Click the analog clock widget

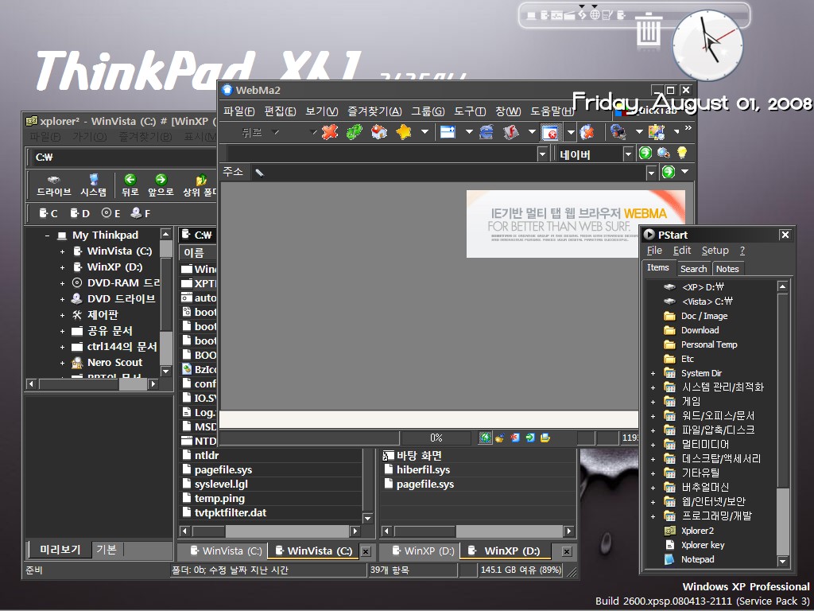click(707, 45)
